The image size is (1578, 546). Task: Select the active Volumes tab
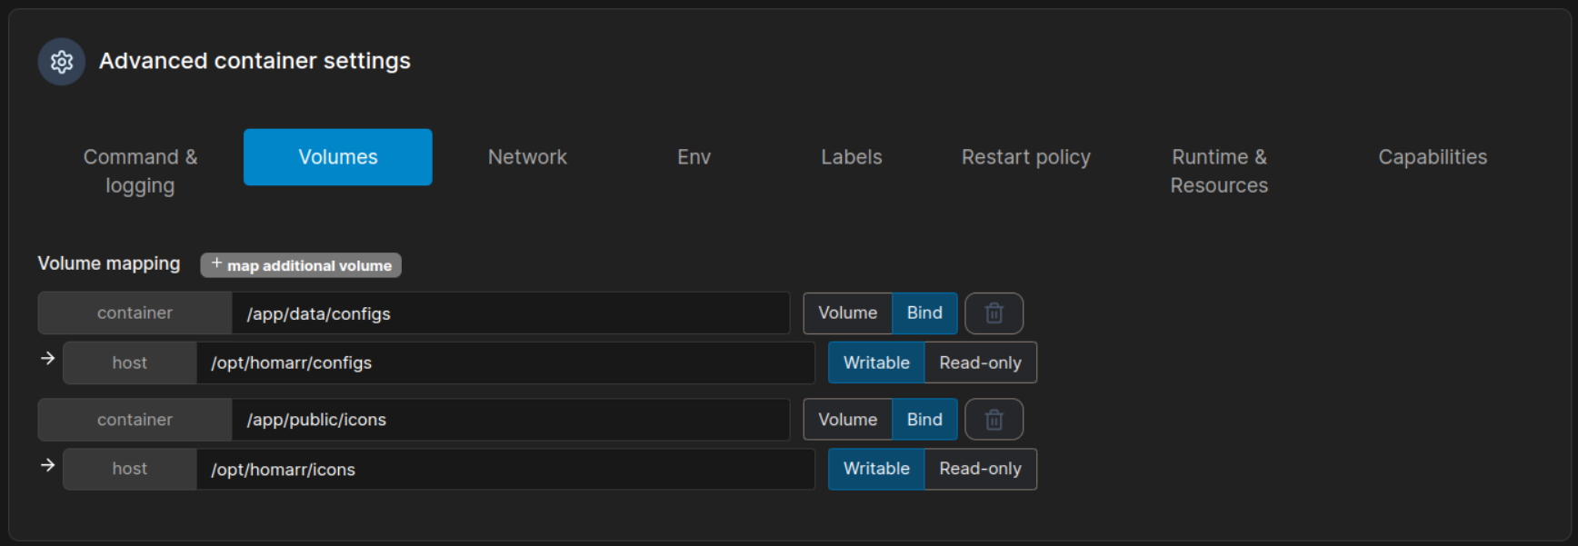pyautogui.click(x=337, y=157)
